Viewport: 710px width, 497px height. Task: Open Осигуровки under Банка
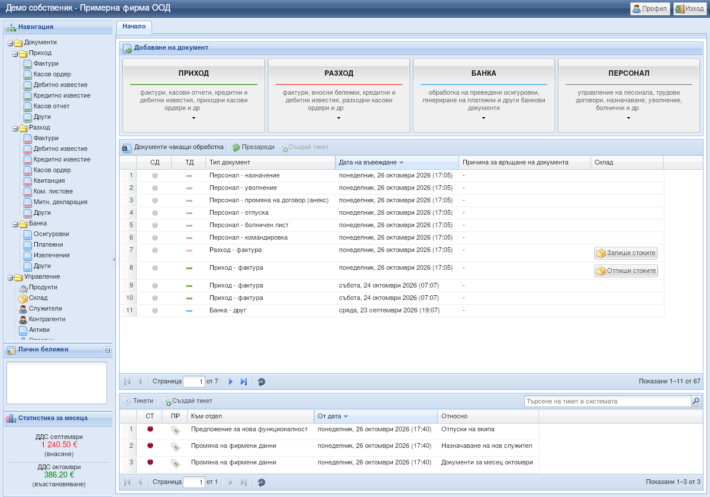[x=51, y=234]
